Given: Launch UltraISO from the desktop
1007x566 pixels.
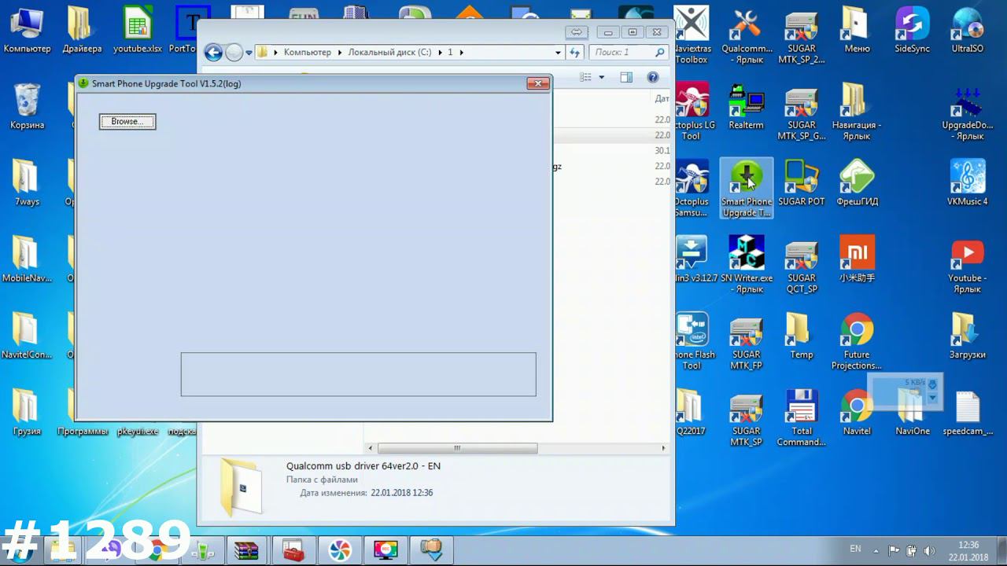Looking at the screenshot, I should click(x=968, y=30).
